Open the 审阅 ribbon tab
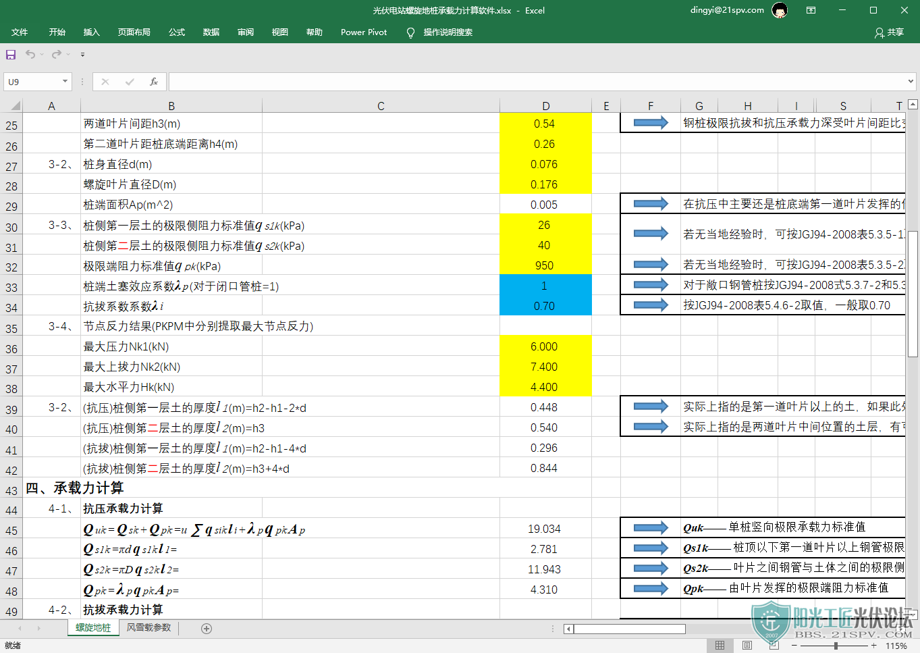 click(x=246, y=32)
